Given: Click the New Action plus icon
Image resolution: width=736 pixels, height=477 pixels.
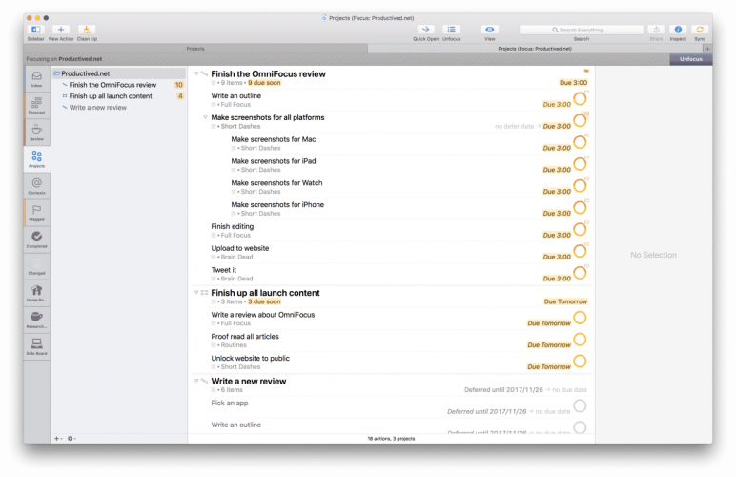Looking at the screenshot, I should pyautogui.click(x=61, y=30).
